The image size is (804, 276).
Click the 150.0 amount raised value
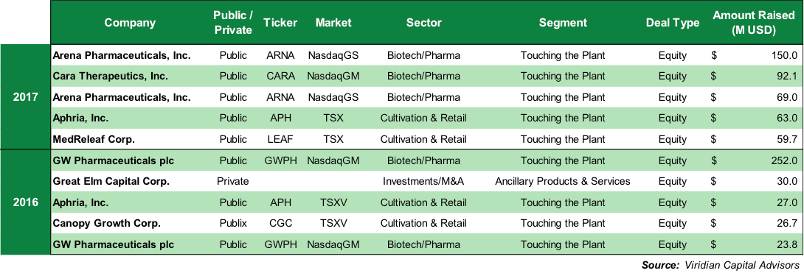(784, 55)
